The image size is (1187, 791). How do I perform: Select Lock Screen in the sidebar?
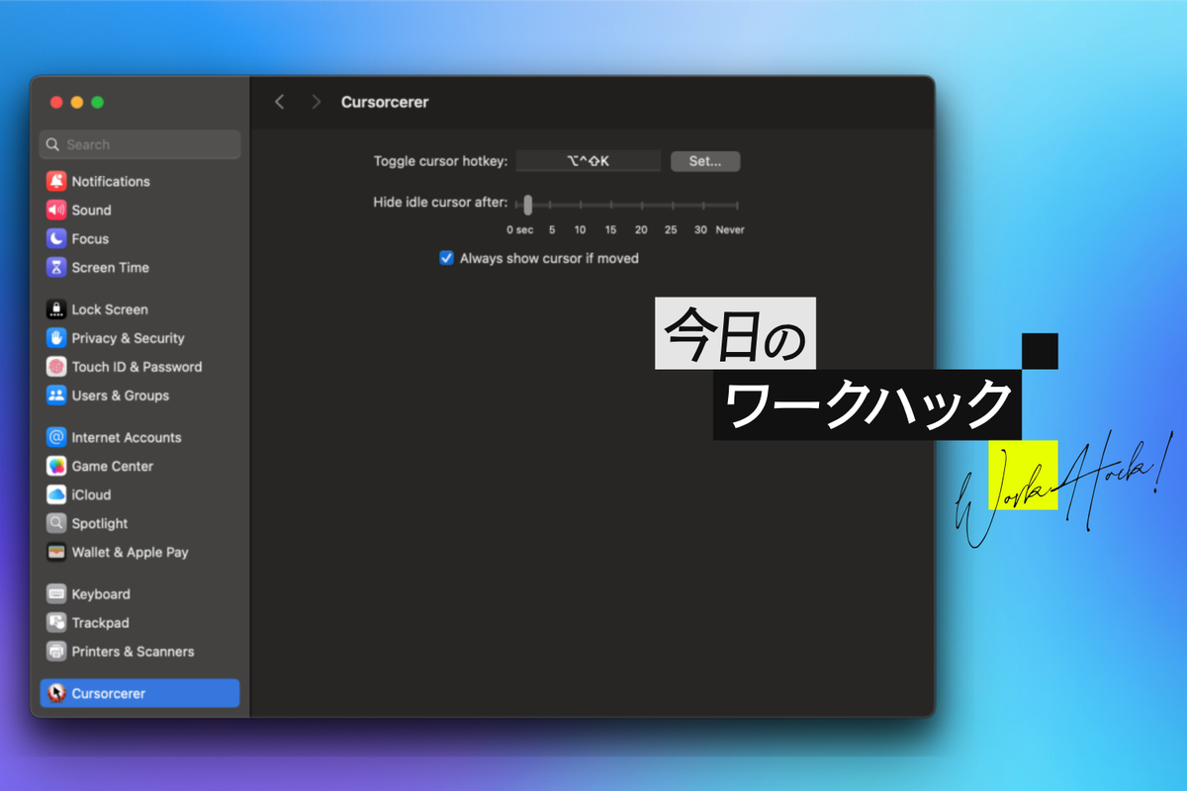tap(110, 309)
